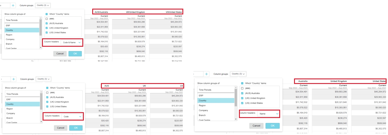388x135 pixels.
Task: Click the plus icon above the Code & Name dialog
Action: click(13, 5)
